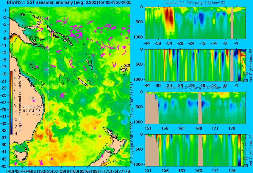Click the 'drifter' legend label

(x=33, y=99)
